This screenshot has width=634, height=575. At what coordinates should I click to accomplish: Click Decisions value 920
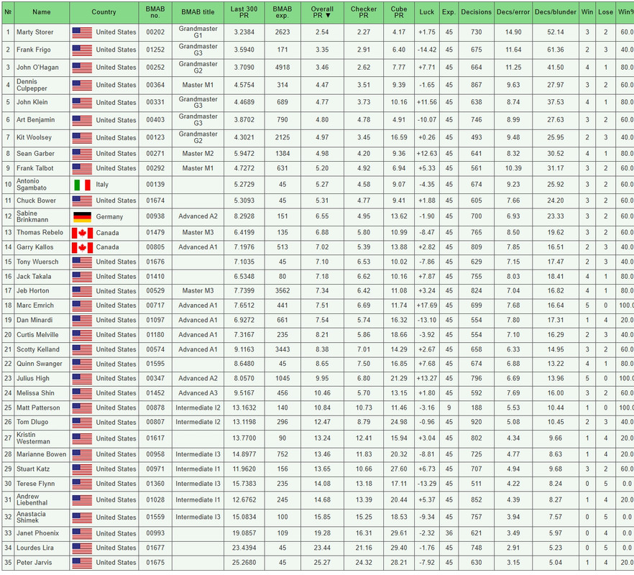pyautogui.click(x=477, y=422)
